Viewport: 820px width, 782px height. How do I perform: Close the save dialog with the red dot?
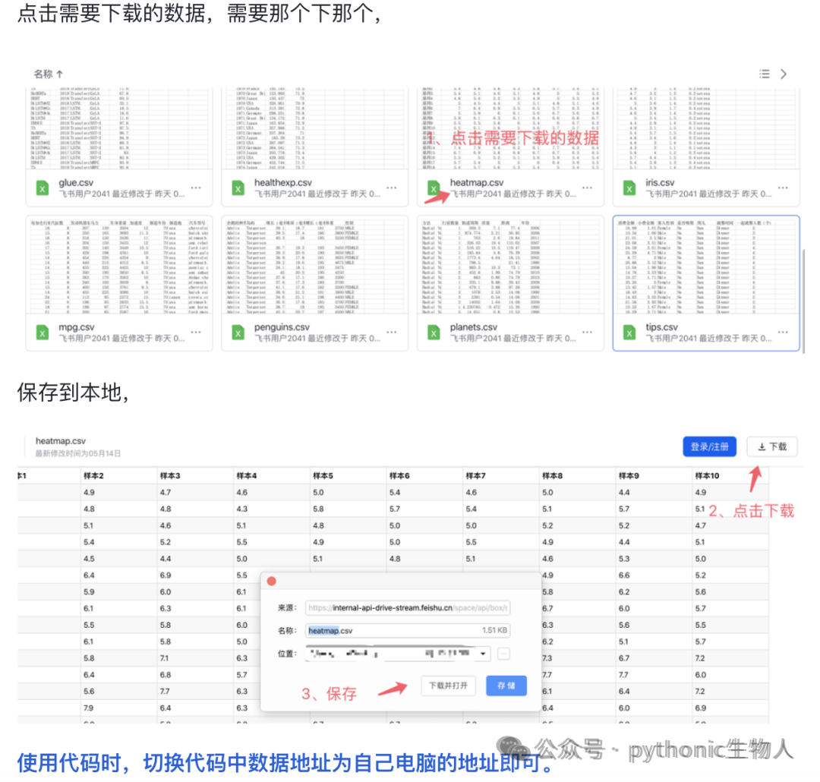[271, 581]
